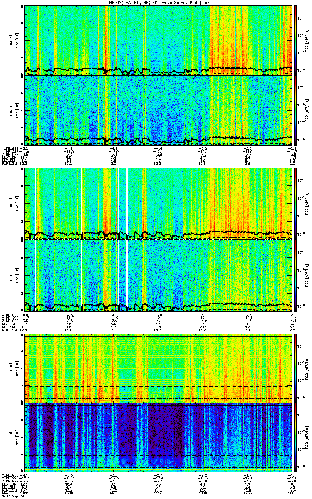This screenshot has height=499, width=312.
Task: Select the THE B-parallel spectrogram panel
Action: click(158, 438)
